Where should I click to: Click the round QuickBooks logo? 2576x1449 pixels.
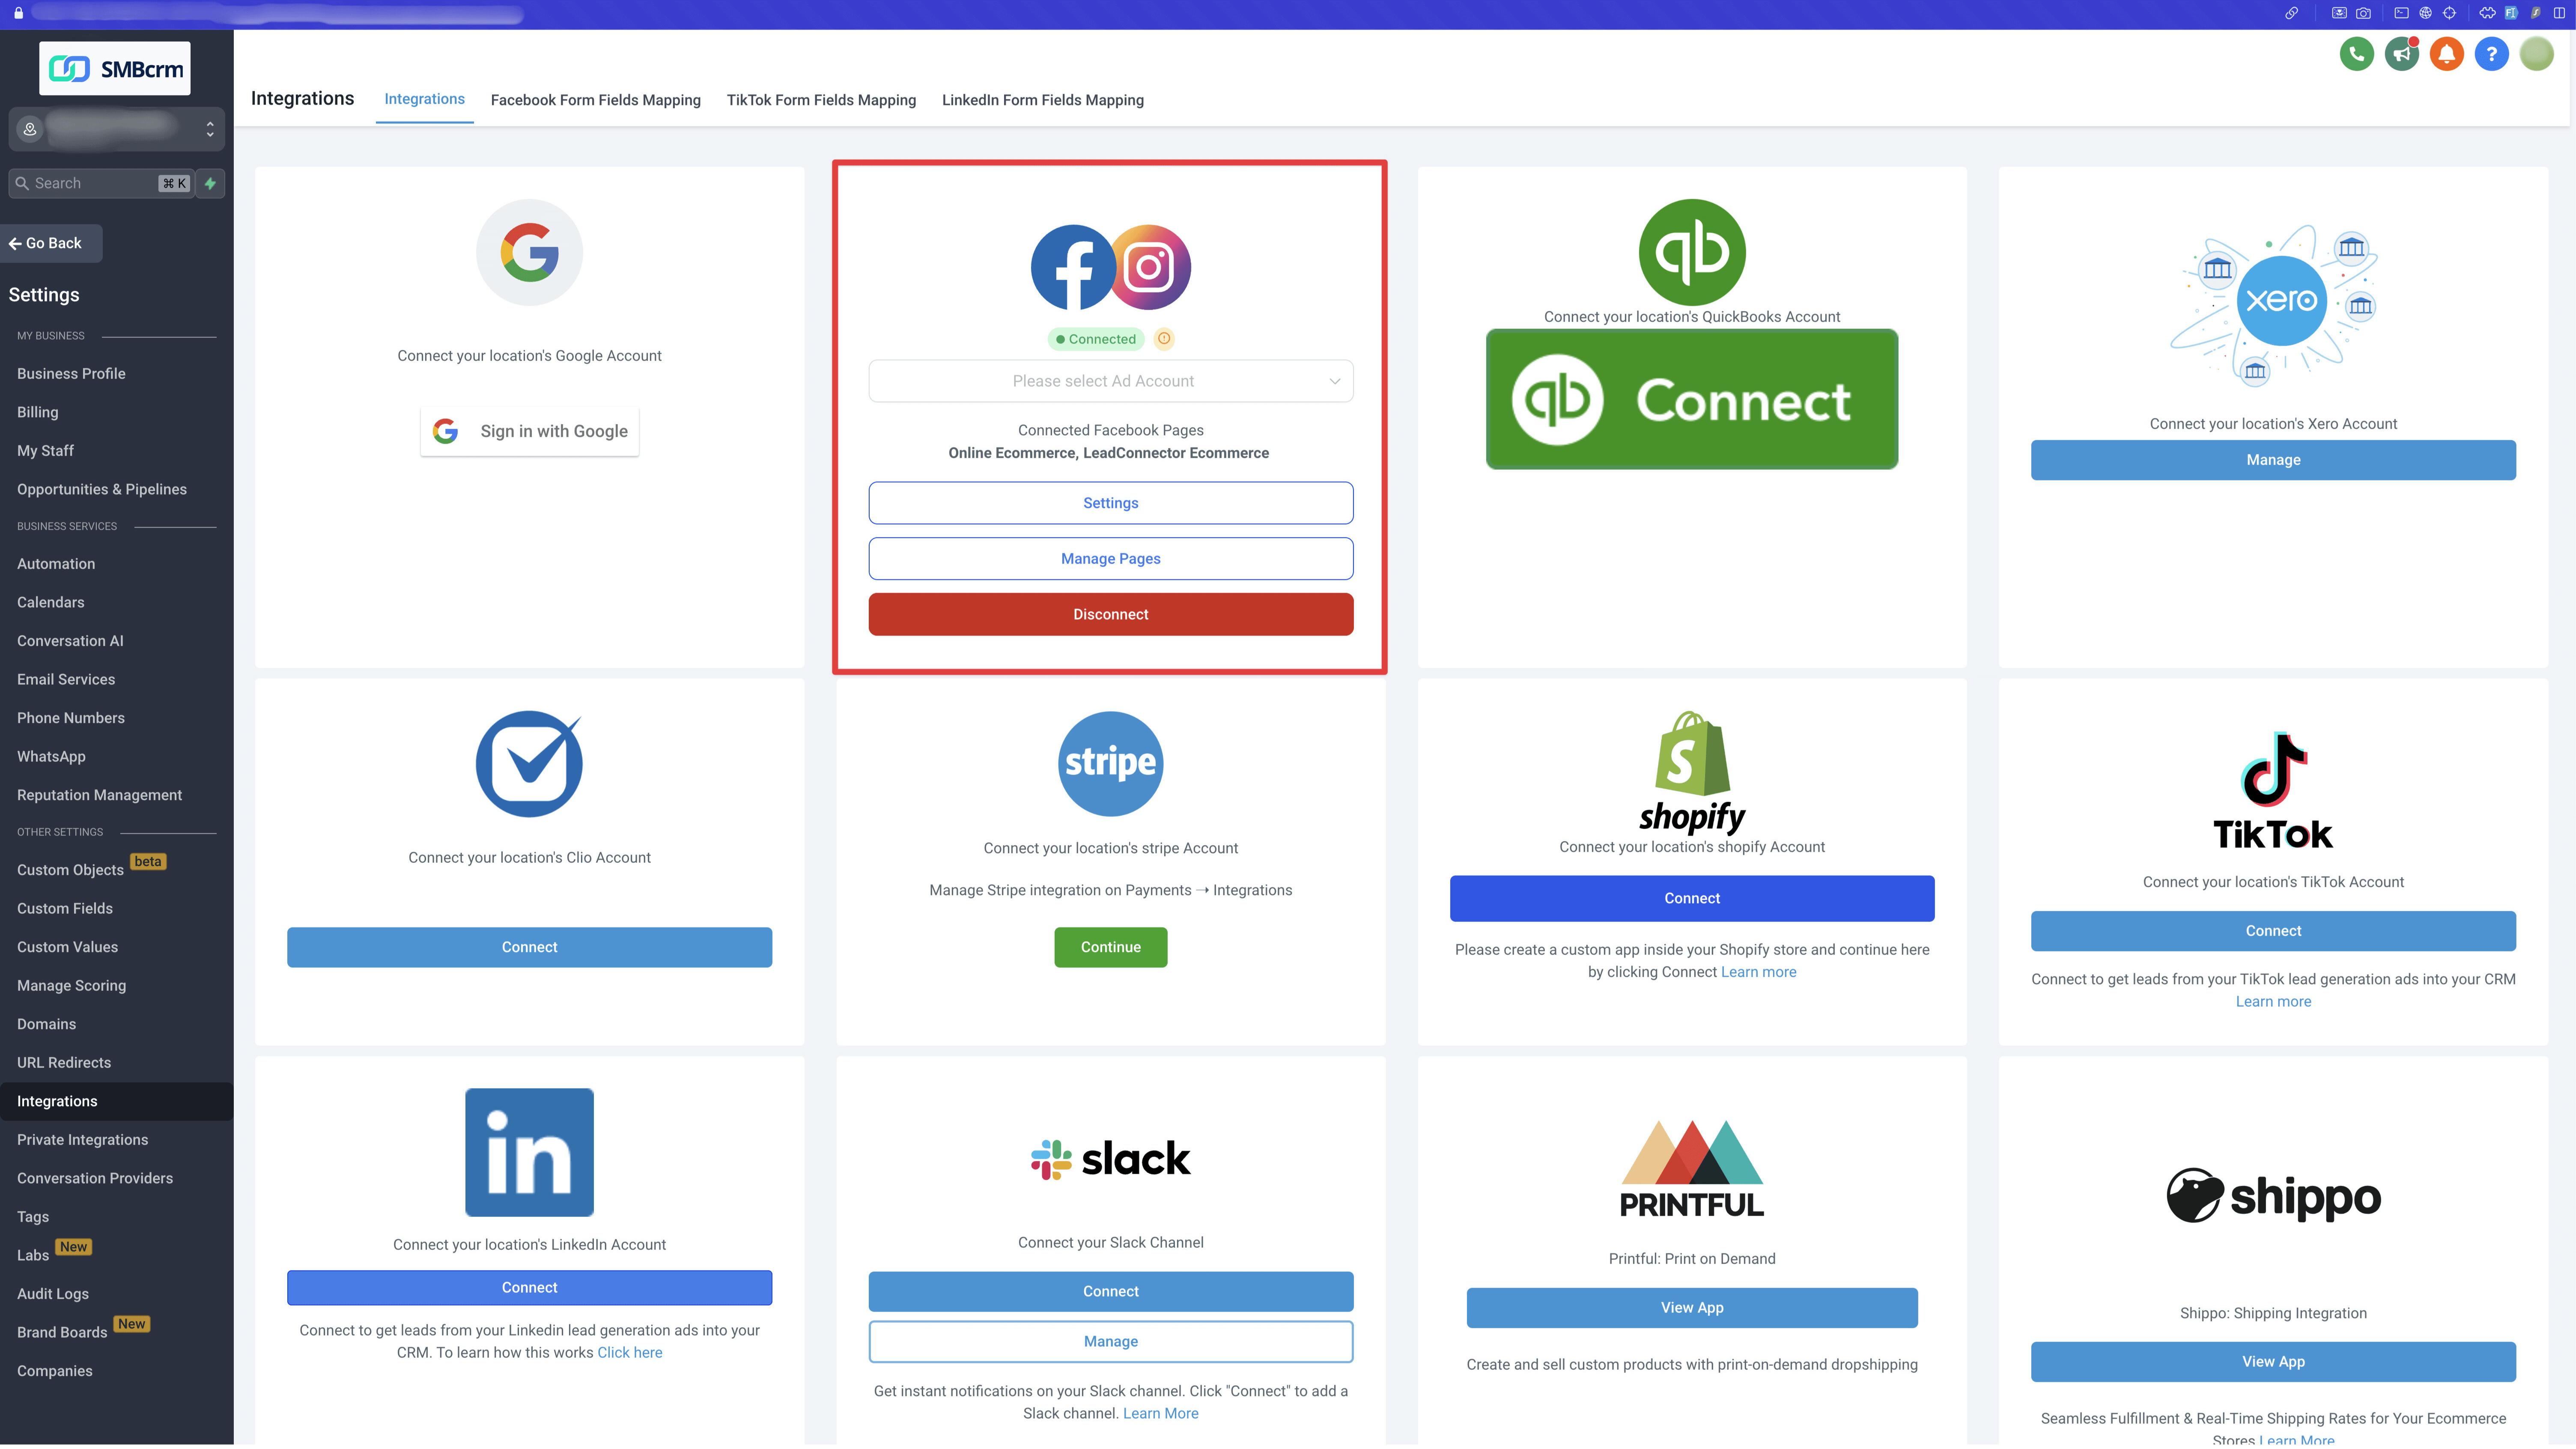(1692, 252)
